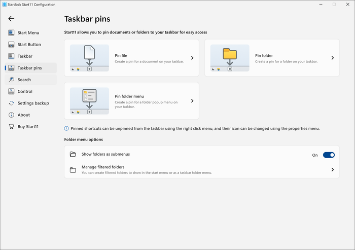Click the Pin file title text
Image resolution: width=355 pixels, height=250 pixels.
(x=121, y=55)
